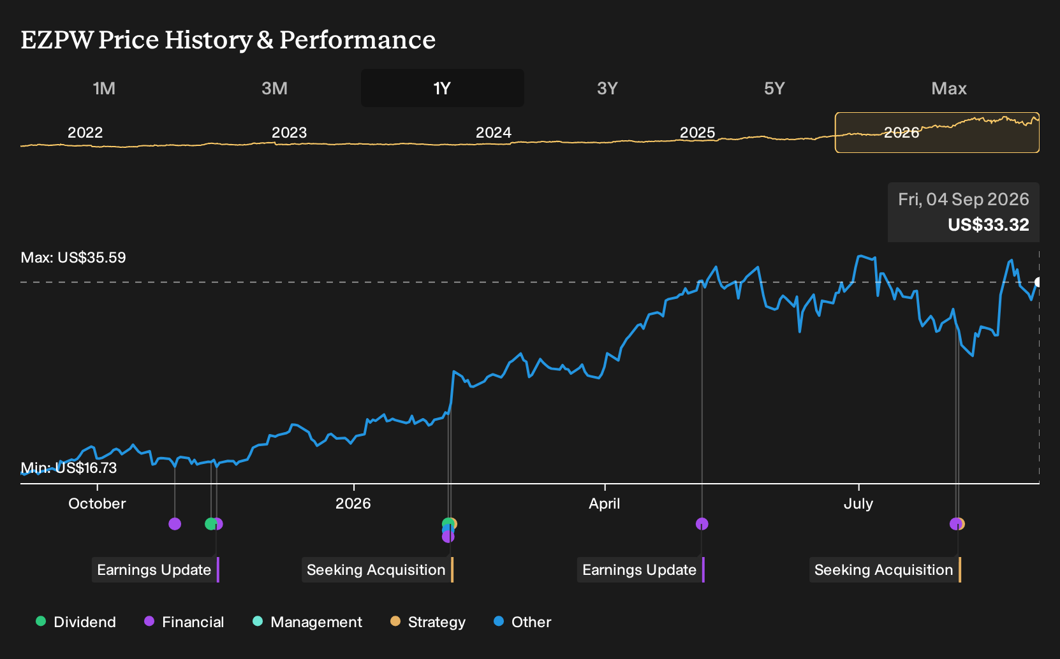Click the US$33.32 tooltip price
The width and height of the screenshot is (1060, 659).
click(989, 225)
